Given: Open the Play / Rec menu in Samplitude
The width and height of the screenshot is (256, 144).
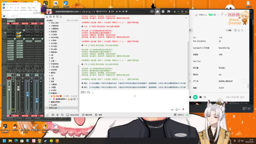Looking at the screenshot, I should [x=31, y=8].
